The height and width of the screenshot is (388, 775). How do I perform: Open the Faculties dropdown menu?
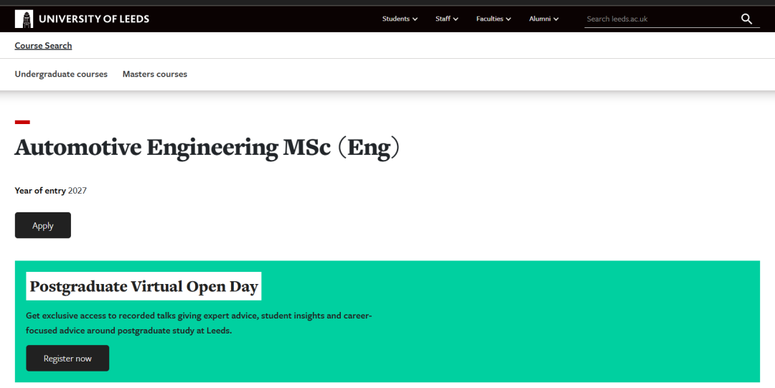click(493, 19)
